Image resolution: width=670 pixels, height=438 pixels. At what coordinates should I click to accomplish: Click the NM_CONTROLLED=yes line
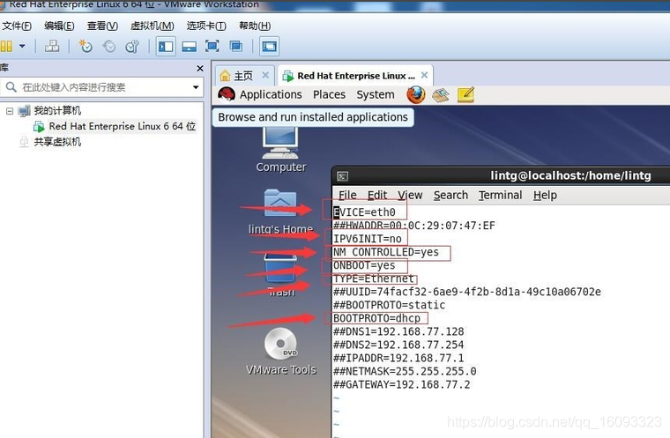(386, 252)
